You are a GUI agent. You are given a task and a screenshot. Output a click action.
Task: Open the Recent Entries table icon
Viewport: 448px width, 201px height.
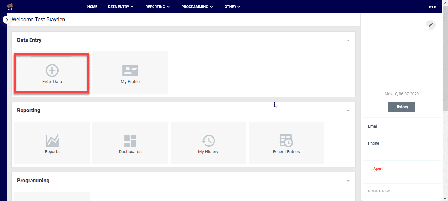(286, 141)
